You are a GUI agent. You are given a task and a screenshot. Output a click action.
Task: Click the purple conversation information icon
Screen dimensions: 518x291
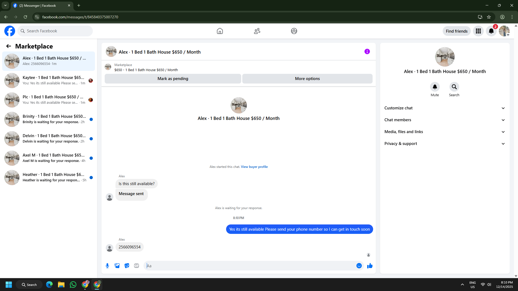click(367, 51)
